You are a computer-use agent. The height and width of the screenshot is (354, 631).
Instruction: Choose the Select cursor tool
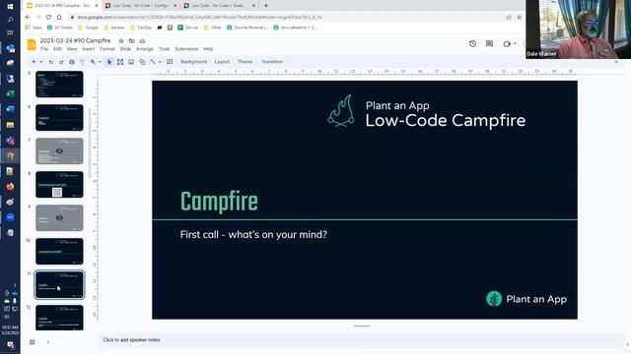click(109, 62)
